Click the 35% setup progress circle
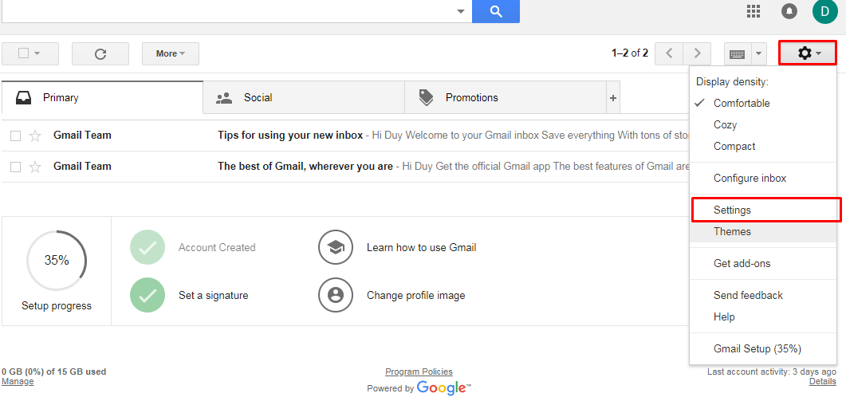 coord(57,261)
